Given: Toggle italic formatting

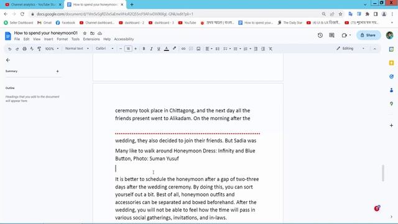Looking at the screenshot, I should point(151,49).
